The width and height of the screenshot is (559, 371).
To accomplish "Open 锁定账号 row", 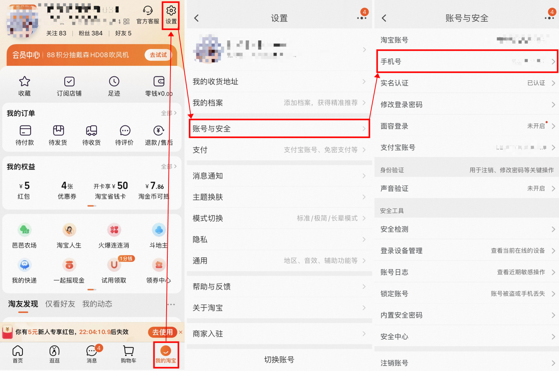I will [467, 294].
